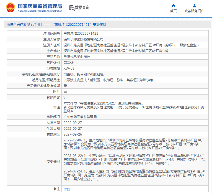Image resolution: width=212 pixels, height=196 pixels.
Task: Click 有效期至 value 2027-09-26
Action: point(73,134)
